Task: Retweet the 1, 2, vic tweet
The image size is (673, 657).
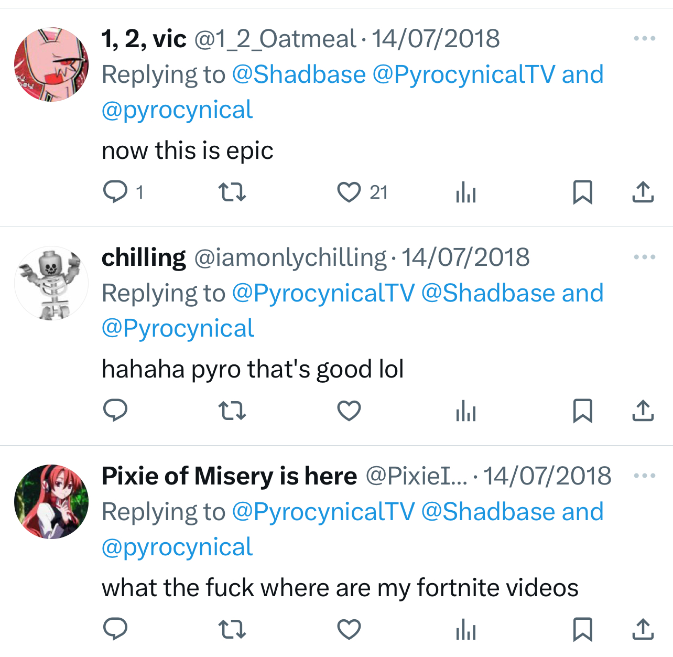Action: point(232,192)
